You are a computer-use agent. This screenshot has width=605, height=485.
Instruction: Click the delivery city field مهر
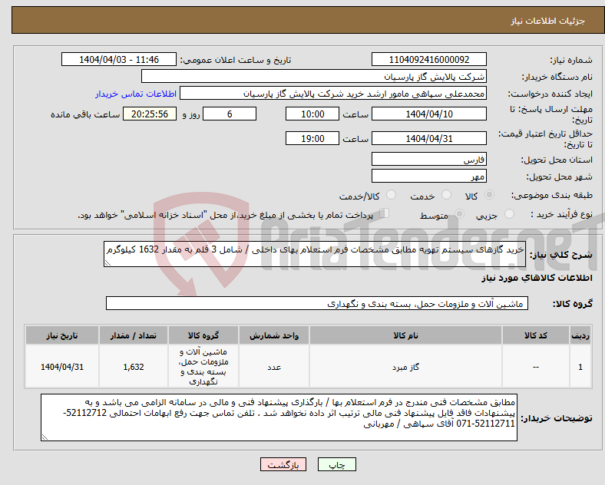428,177
